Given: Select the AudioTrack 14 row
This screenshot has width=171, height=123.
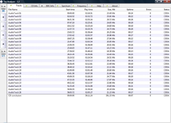Looking at the screenshot, I should (89, 54).
